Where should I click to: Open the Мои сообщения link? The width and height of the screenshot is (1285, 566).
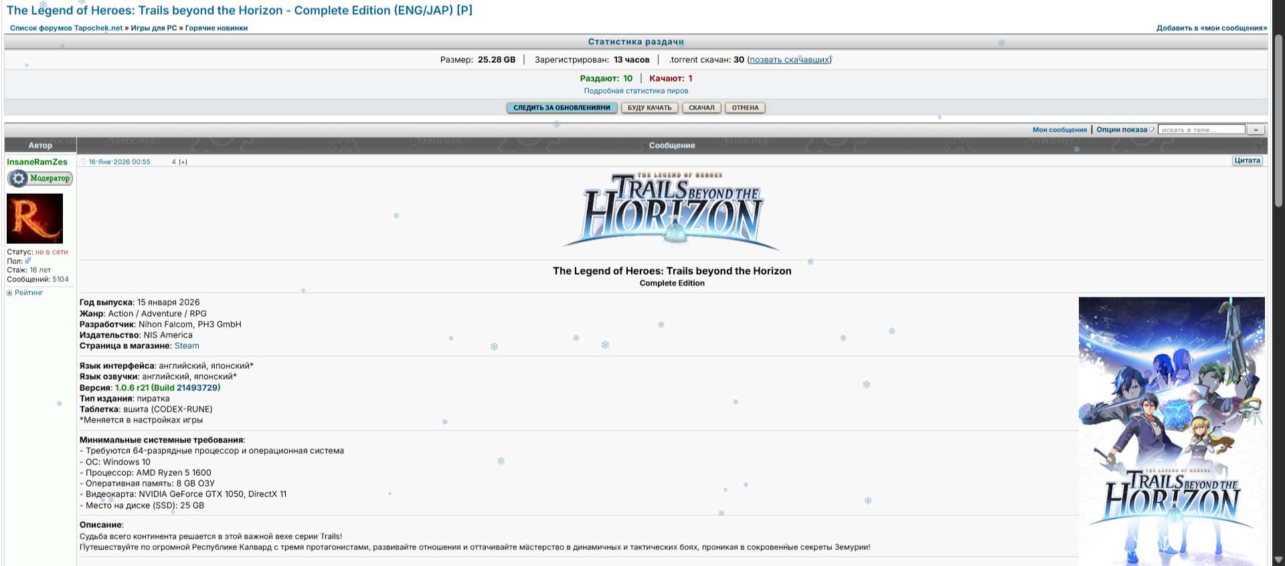click(x=1059, y=130)
